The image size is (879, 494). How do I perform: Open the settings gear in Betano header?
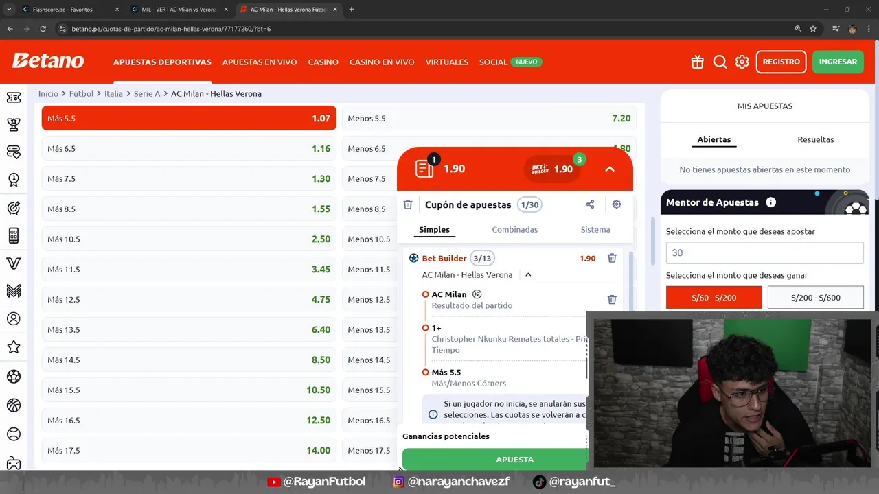[x=742, y=62]
